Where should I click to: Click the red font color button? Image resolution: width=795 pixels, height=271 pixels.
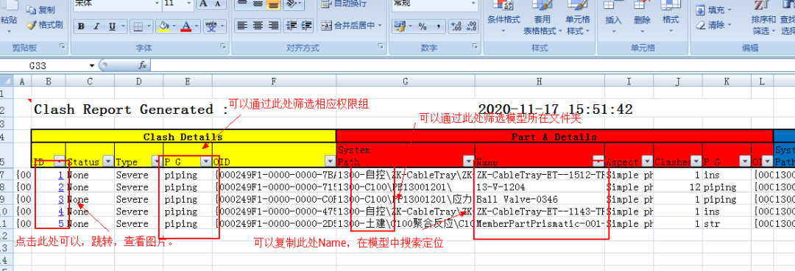pyautogui.click(x=186, y=26)
